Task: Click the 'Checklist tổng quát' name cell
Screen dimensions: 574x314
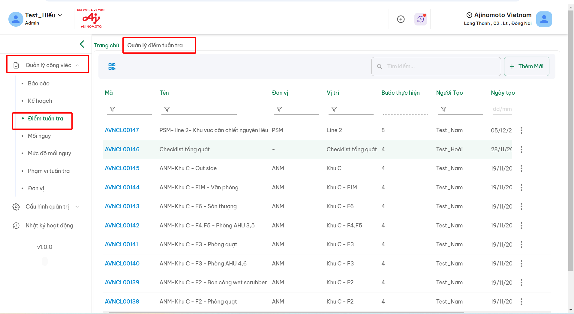Action: [x=185, y=150]
